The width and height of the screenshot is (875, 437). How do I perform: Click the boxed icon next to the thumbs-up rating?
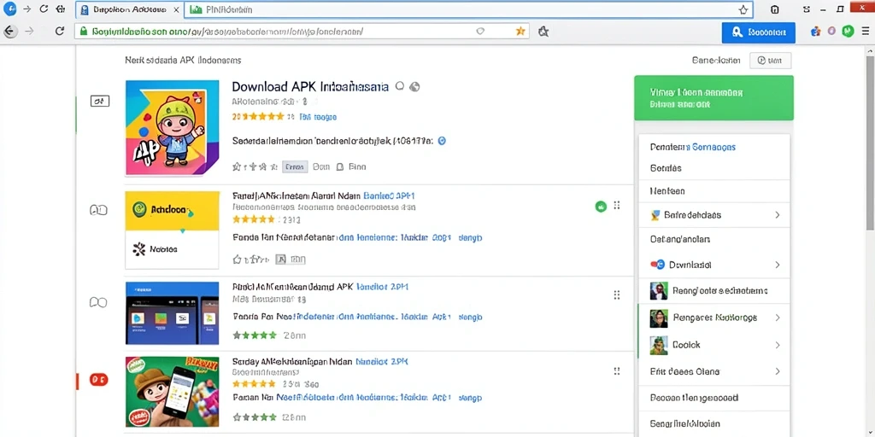coord(281,259)
